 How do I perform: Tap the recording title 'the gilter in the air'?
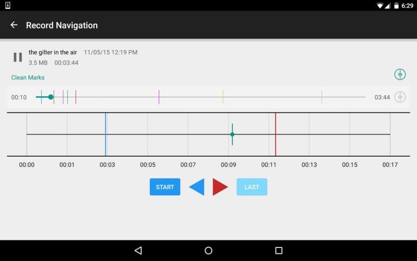click(53, 52)
